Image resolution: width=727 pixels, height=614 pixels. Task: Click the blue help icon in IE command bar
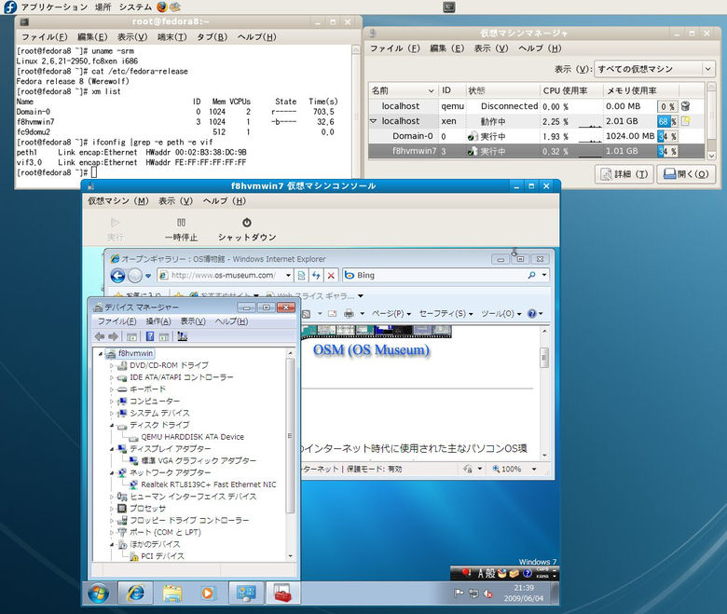532,314
